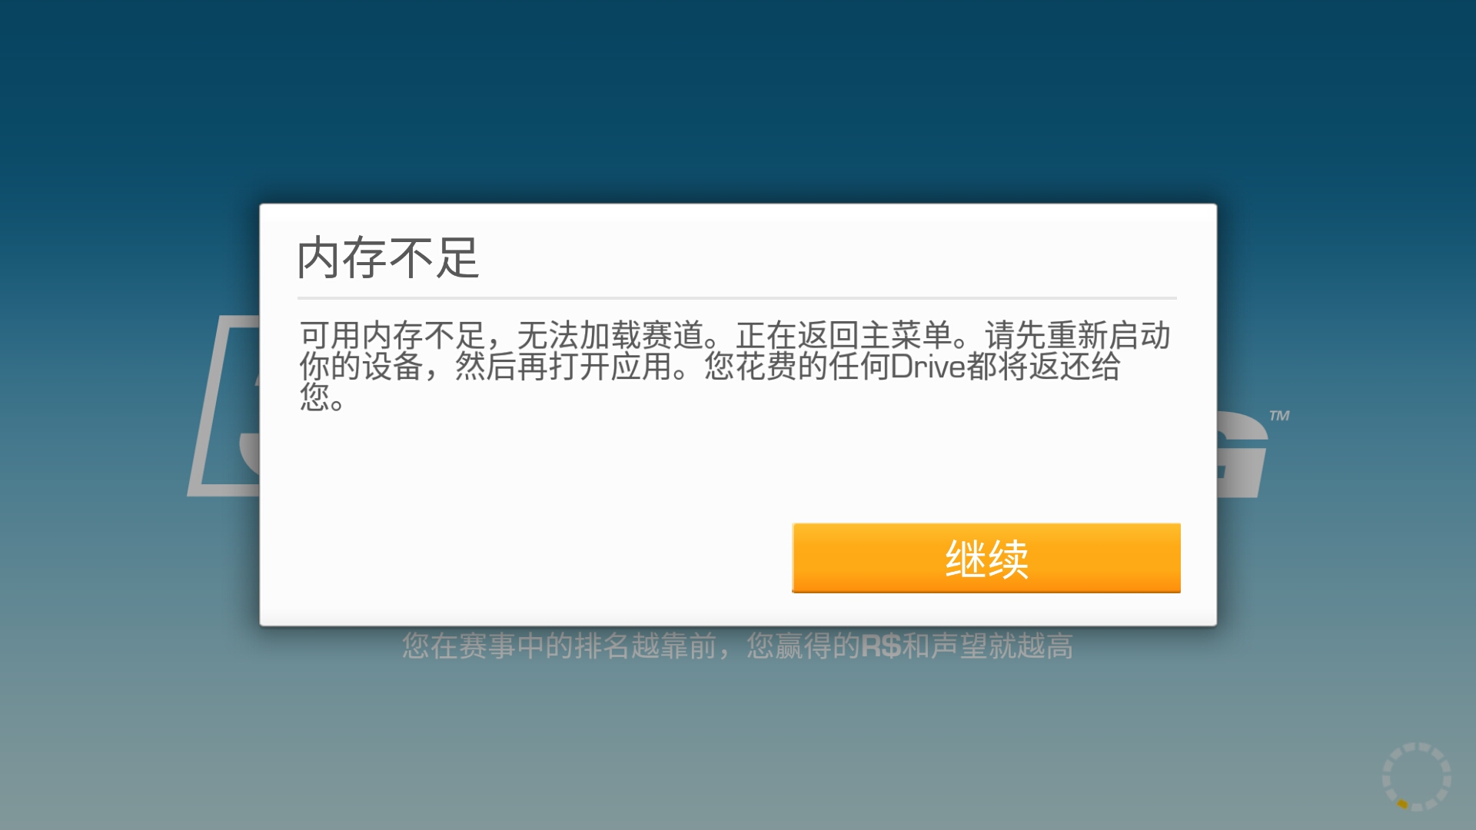Click the phrase 然后再打开应用
The width and height of the screenshot is (1476, 830).
(563, 367)
